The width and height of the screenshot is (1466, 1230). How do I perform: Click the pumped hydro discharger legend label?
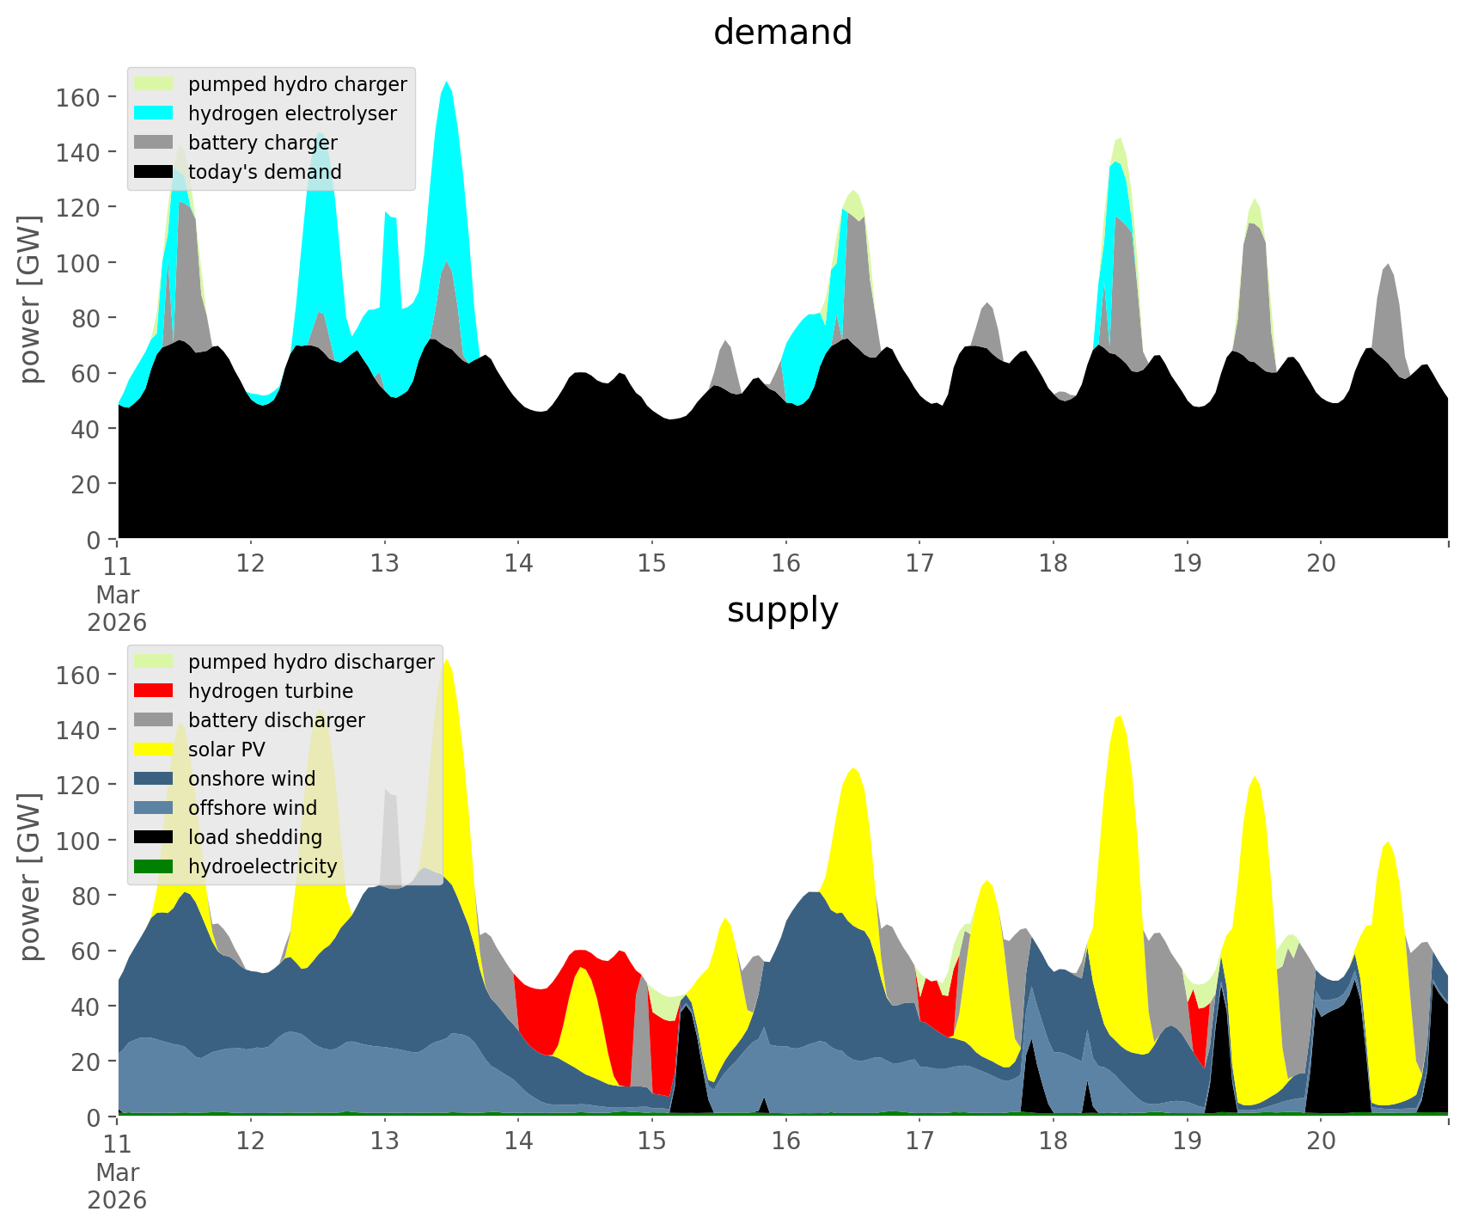[311, 662]
